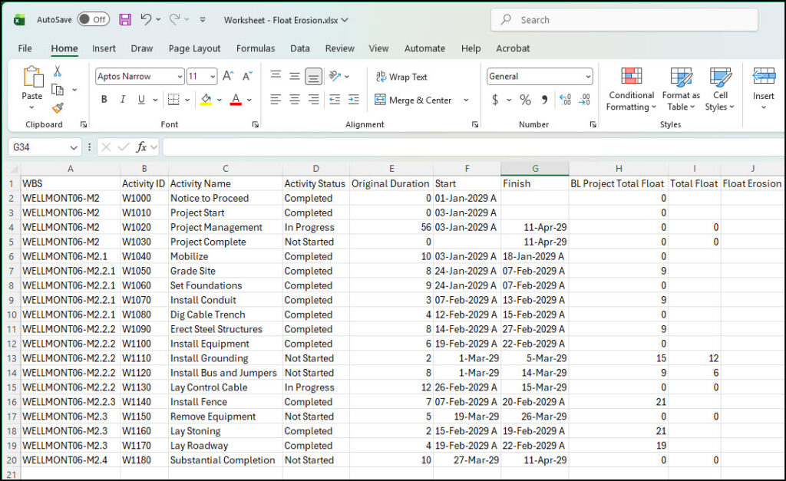Align text right
The height and width of the screenshot is (481, 786).
point(314,100)
